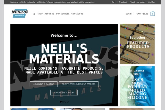Select the first slider dot
This screenshot has height=110, width=165.
point(61,102)
